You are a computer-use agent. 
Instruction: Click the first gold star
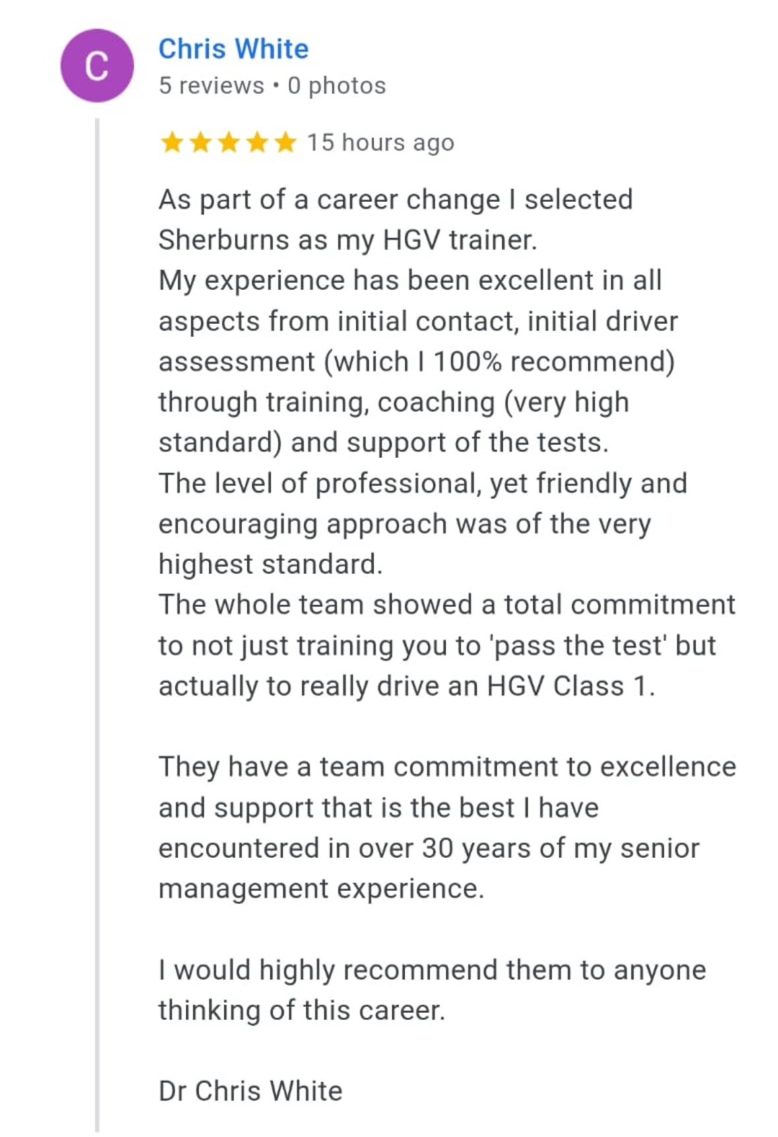(172, 142)
